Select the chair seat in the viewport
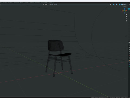This screenshot has width=130, height=98. tap(60, 54)
